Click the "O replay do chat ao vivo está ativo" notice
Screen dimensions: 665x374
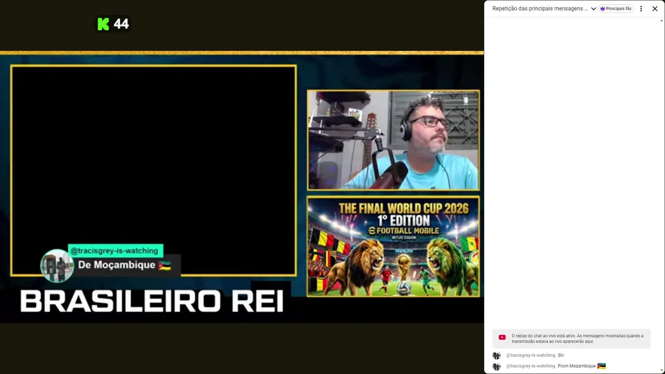(x=571, y=339)
